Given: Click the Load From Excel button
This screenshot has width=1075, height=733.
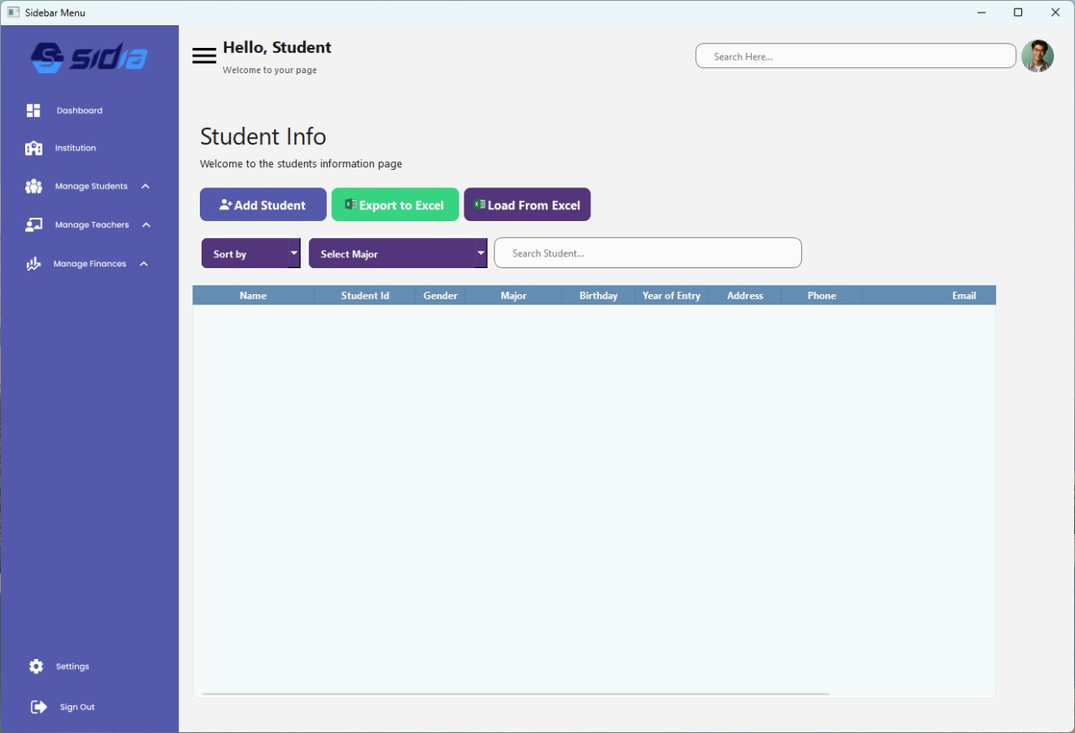Looking at the screenshot, I should pos(527,205).
